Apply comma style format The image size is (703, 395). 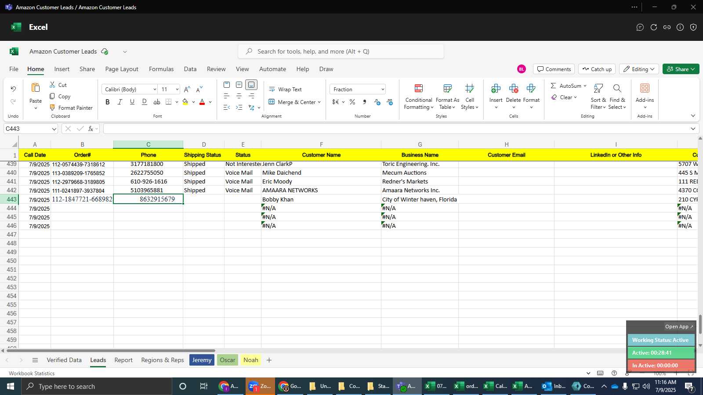click(x=365, y=102)
